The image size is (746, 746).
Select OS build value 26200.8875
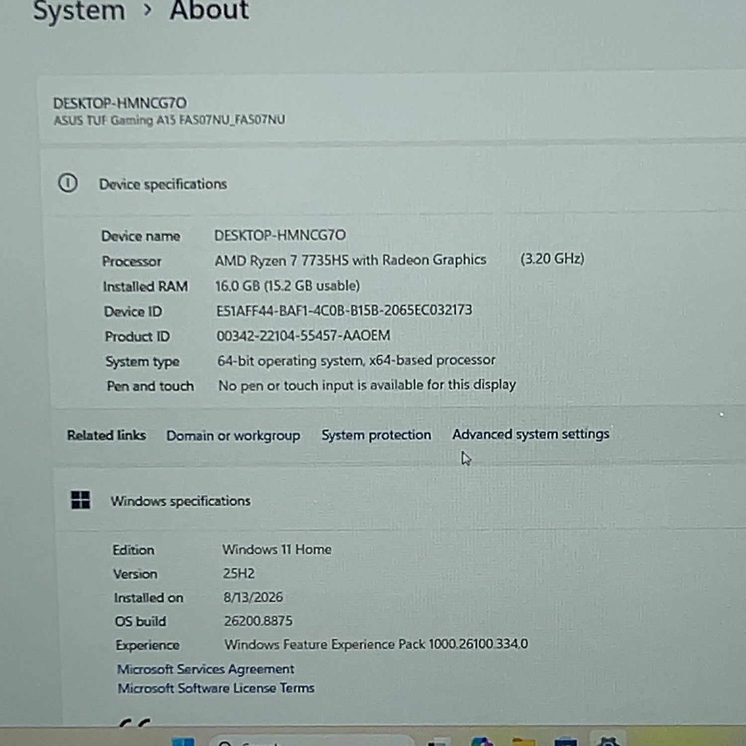point(258,621)
